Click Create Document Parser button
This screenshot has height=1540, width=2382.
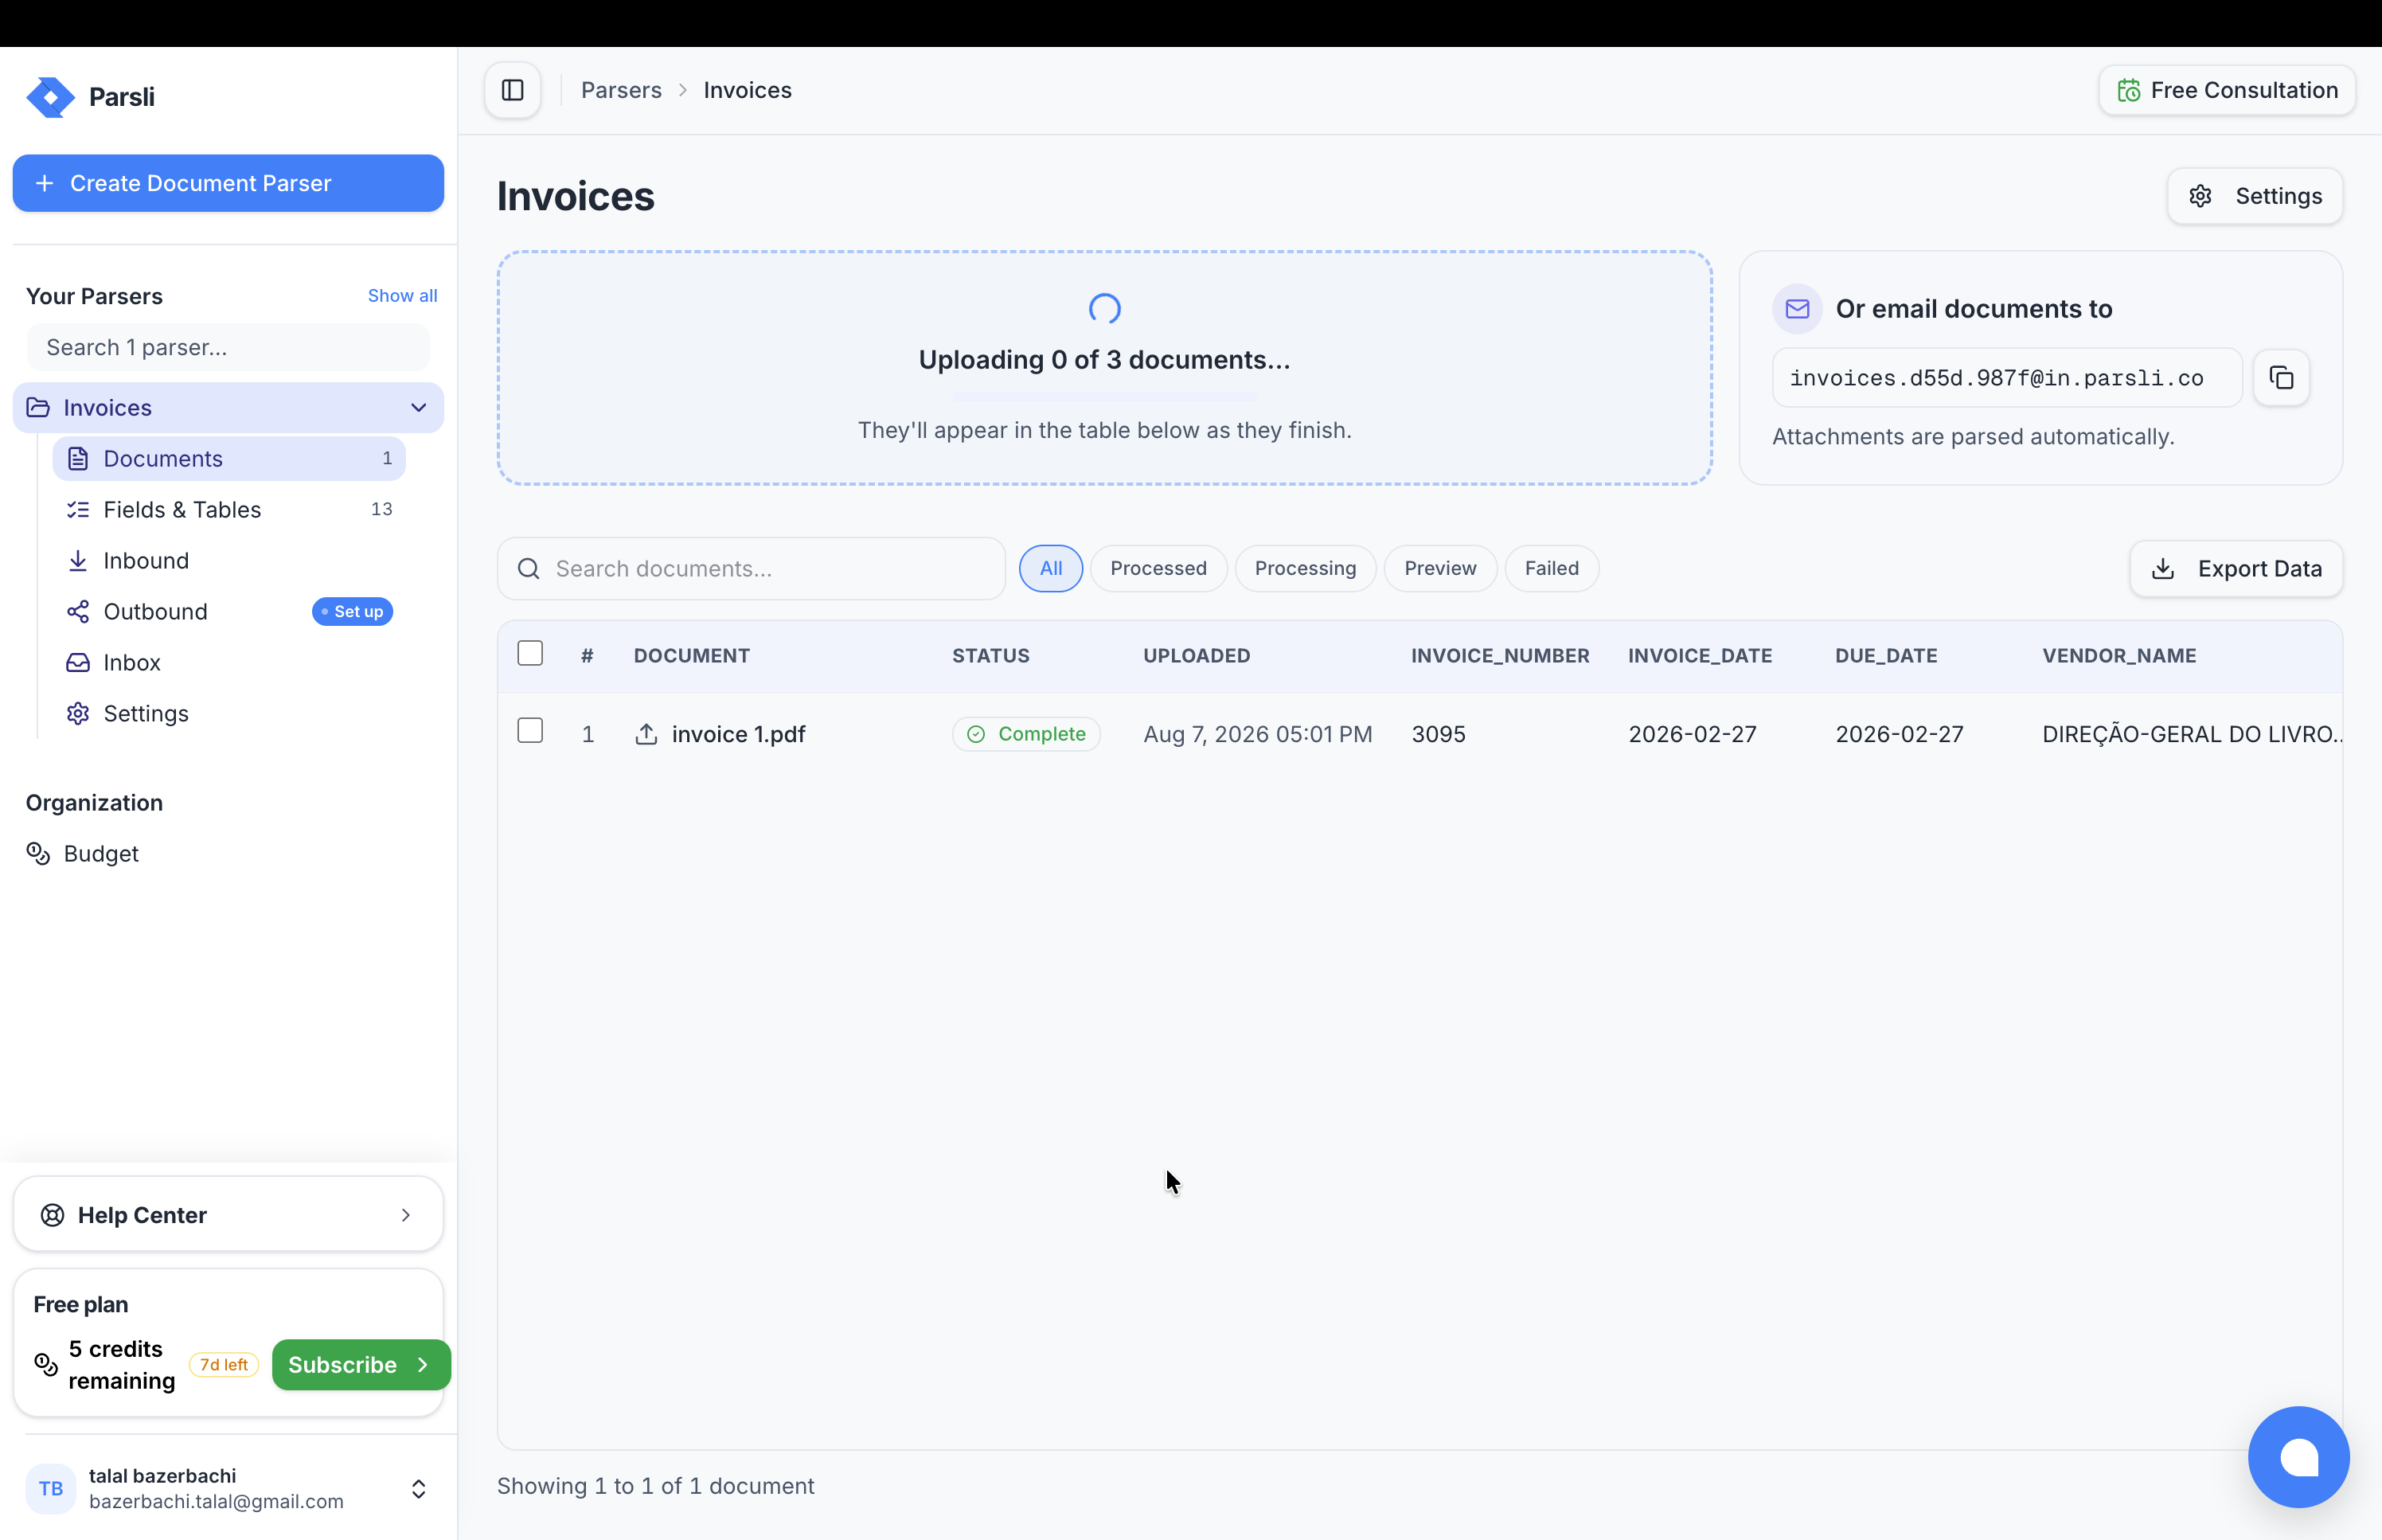click(x=228, y=183)
